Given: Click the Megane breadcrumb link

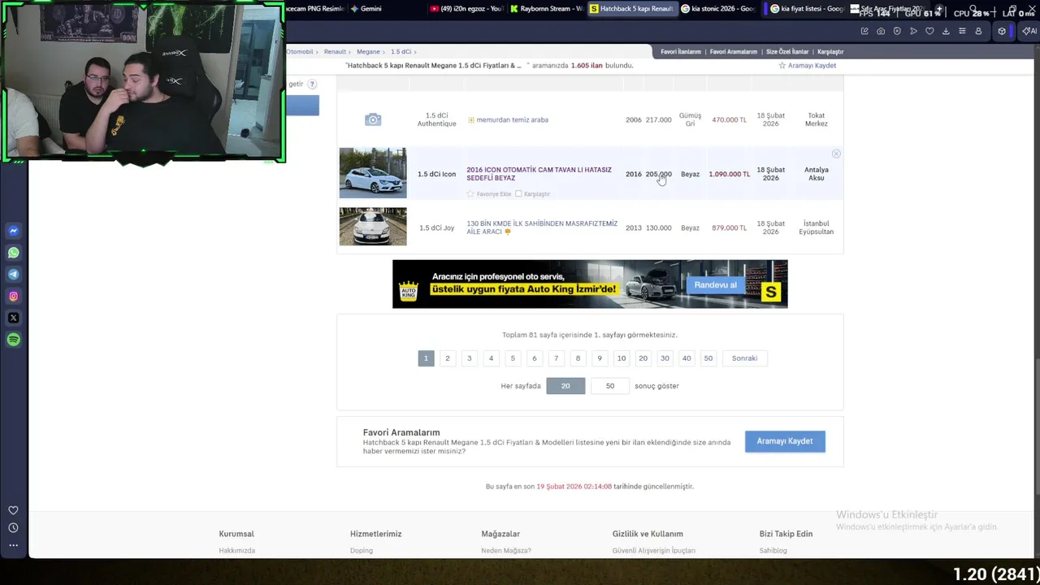Looking at the screenshot, I should tap(368, 52).
